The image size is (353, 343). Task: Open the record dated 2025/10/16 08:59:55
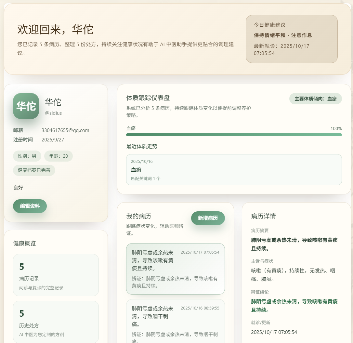coord(175,322)
